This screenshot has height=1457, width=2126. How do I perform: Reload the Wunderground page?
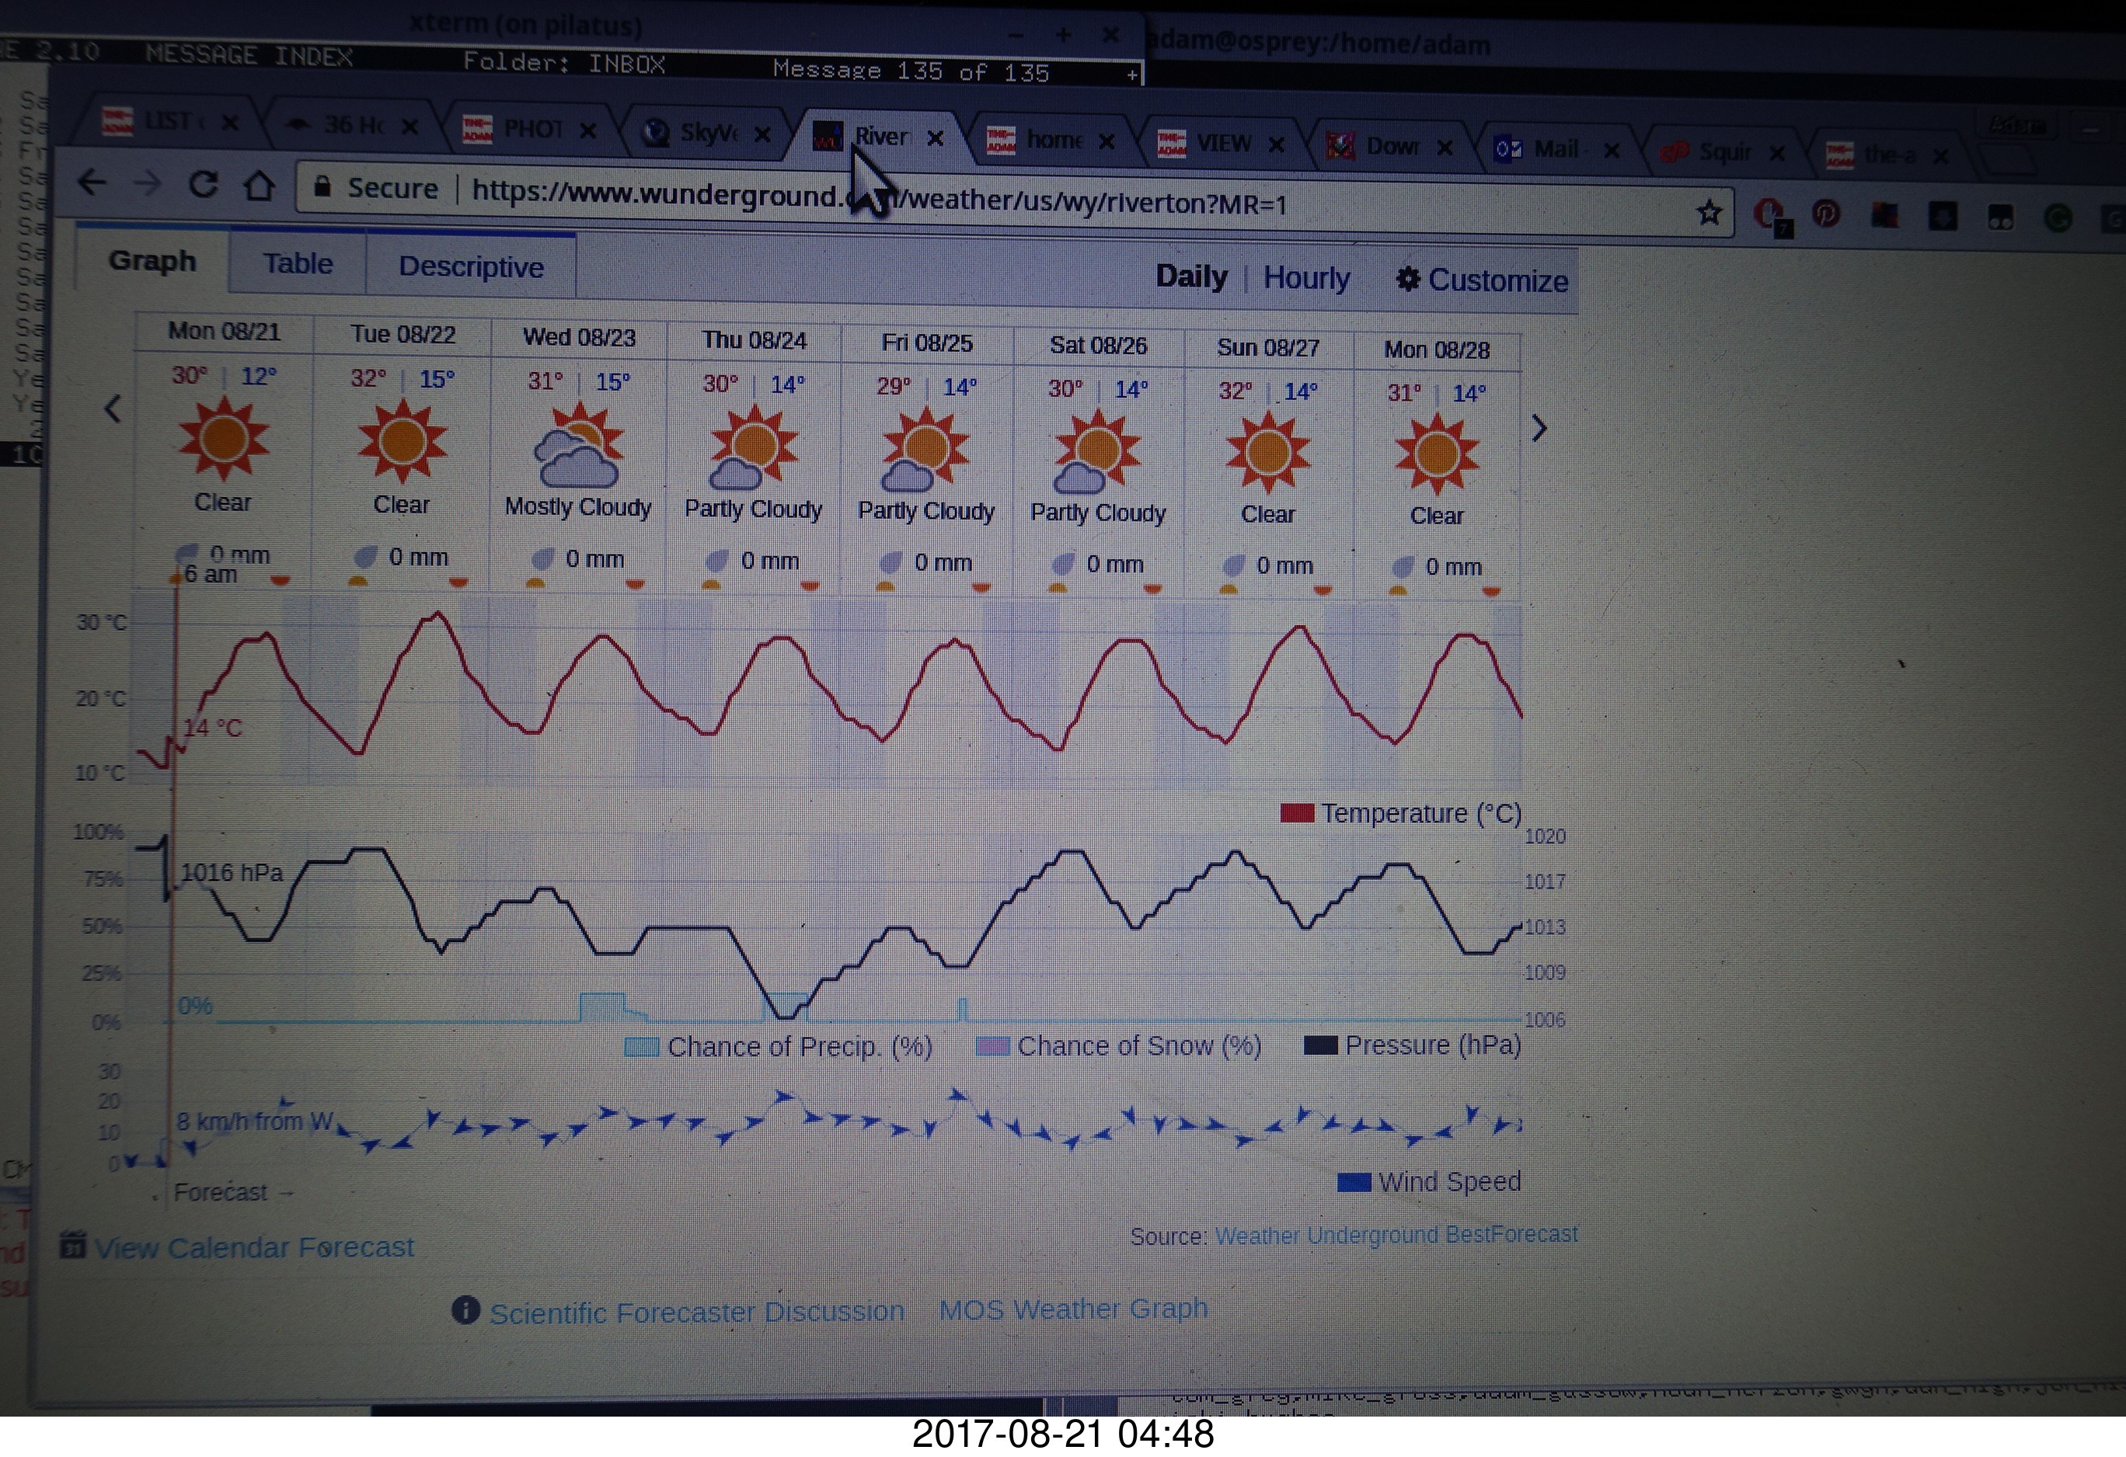point(202,185)
